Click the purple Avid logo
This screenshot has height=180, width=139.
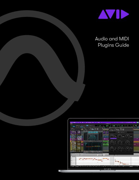(x=114, y=14)
